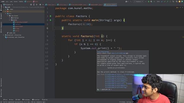Switch to the BinarySearchSQRT.java editor tab

tap(78, 5)
